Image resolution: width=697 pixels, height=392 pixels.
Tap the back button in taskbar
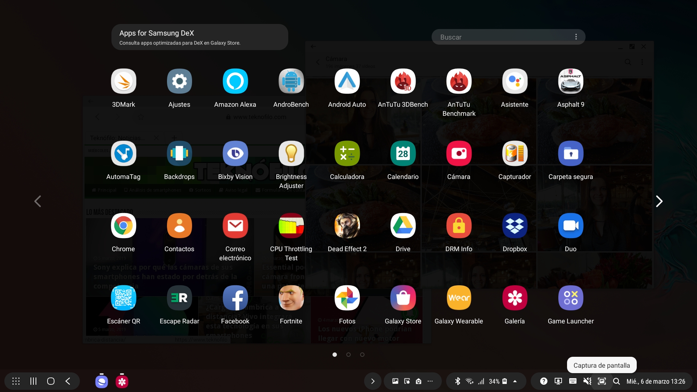click(x=68, y=381)
